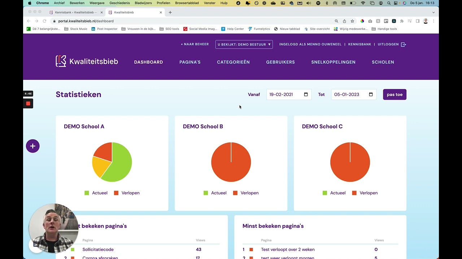Stop recording with the red square button

(28, 104)
